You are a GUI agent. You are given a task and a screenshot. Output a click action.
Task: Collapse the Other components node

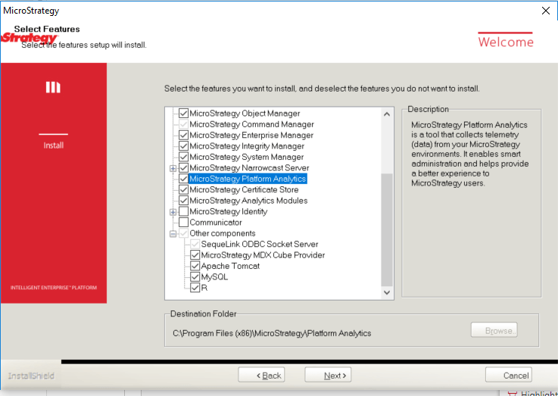point(173,234)
